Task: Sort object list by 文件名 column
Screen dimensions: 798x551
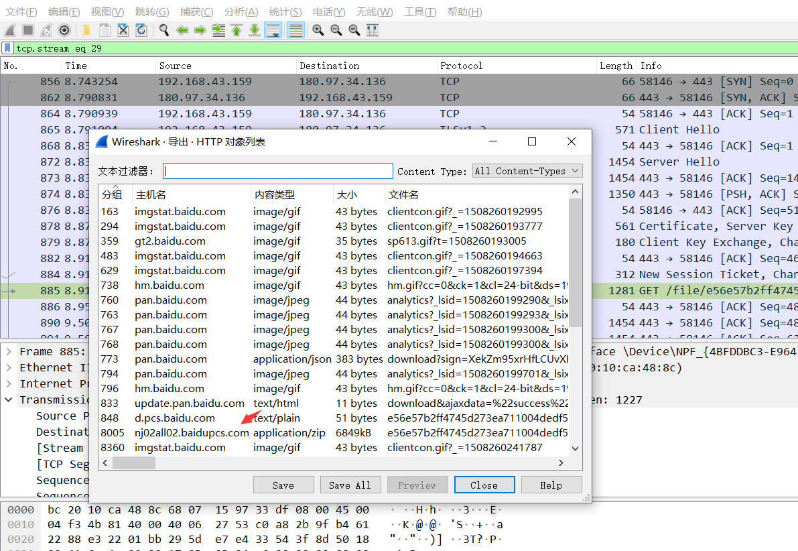Action: pos(476,194)
